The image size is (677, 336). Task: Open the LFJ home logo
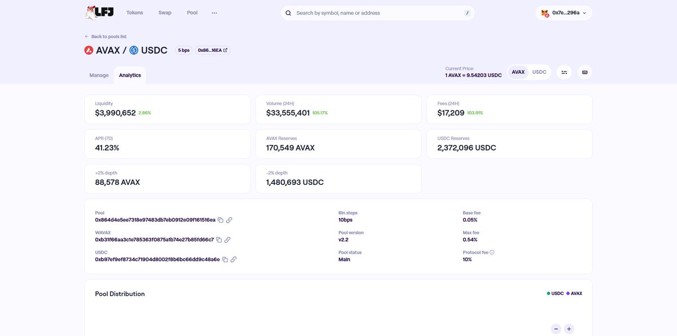pos(99,12)
